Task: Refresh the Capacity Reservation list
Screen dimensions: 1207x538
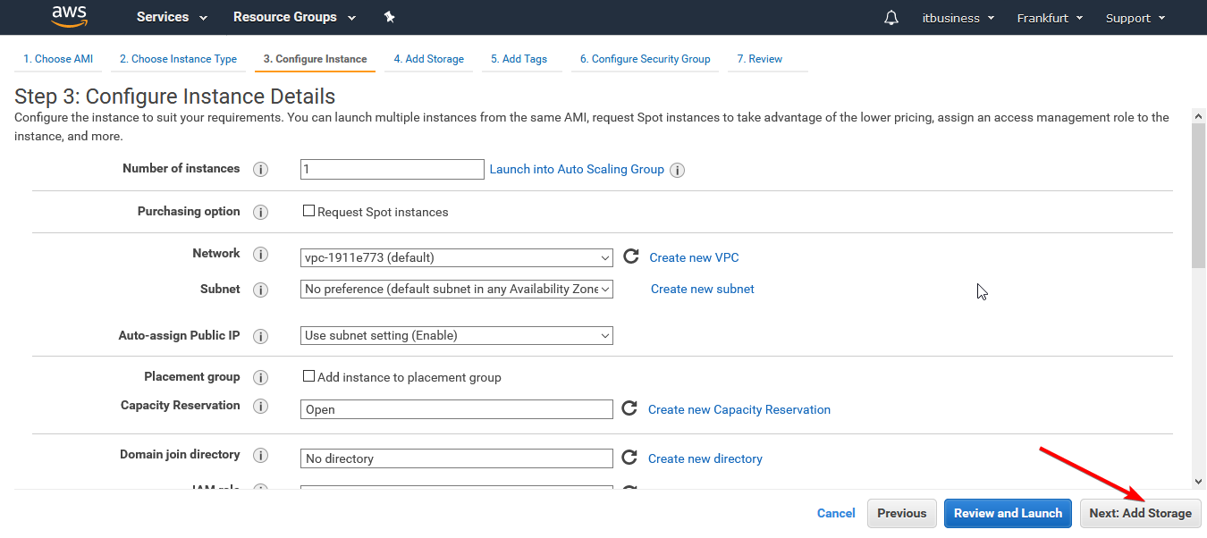Action: coord(630,409)
